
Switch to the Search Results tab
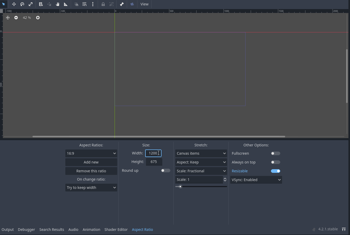point(52,230)
